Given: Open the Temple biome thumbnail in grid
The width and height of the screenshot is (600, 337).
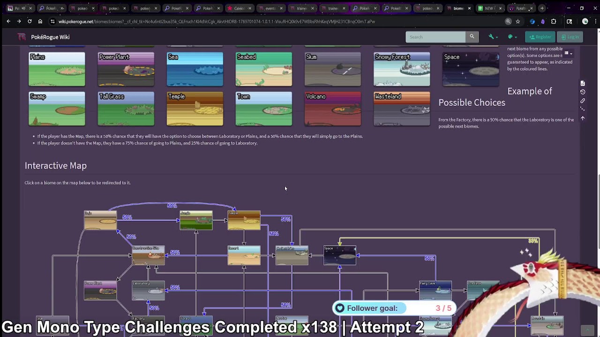Looking at the screenshot, I should (x=195, y=109).
